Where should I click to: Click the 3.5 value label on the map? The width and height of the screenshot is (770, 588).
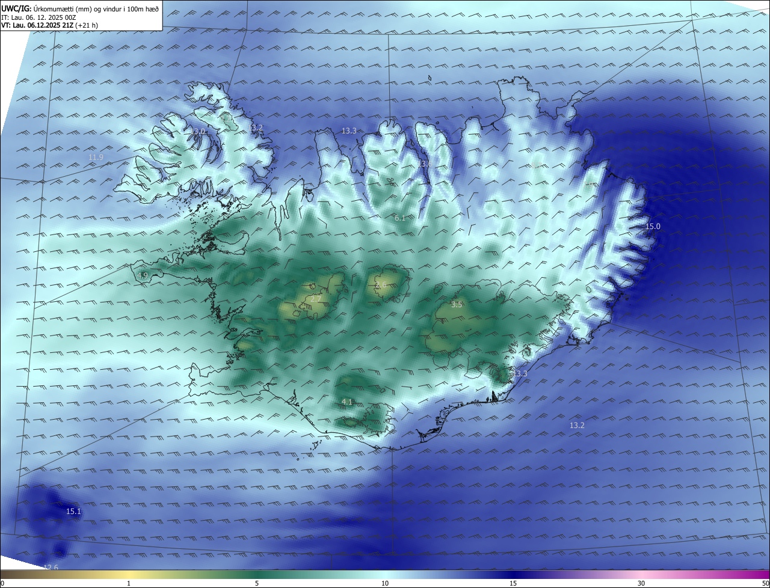pos(457,305)
